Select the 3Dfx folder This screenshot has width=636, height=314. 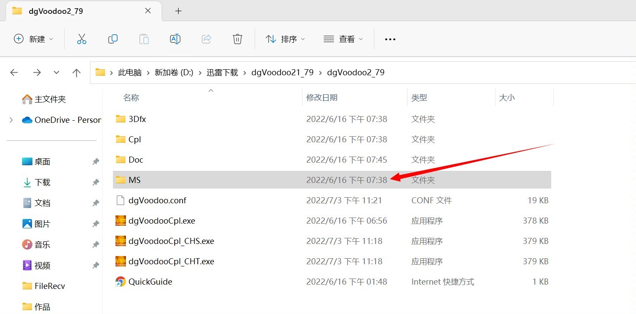(332, 119)
